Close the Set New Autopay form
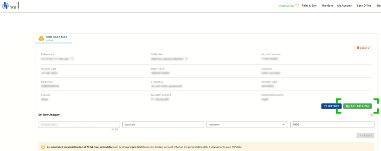381x151 pixels. pyautogui.click(x=371, y=115)
